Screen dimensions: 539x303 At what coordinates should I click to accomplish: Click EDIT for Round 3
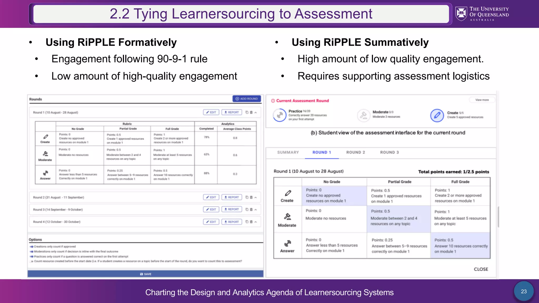click(211, 209)
